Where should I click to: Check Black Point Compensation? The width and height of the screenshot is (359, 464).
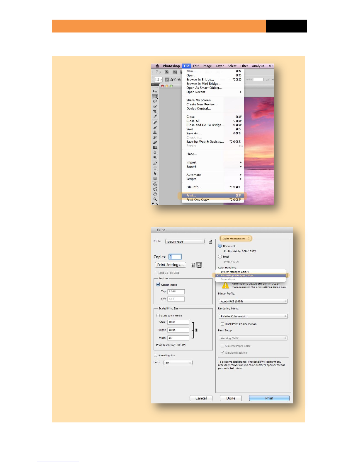(x=222, y=324)
